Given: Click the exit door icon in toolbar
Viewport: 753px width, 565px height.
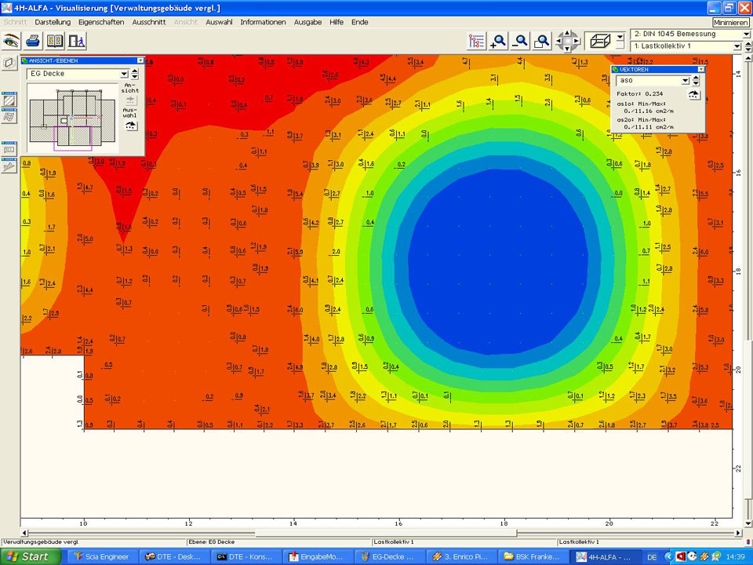Looking at the screenshot, I should point(76,41).
